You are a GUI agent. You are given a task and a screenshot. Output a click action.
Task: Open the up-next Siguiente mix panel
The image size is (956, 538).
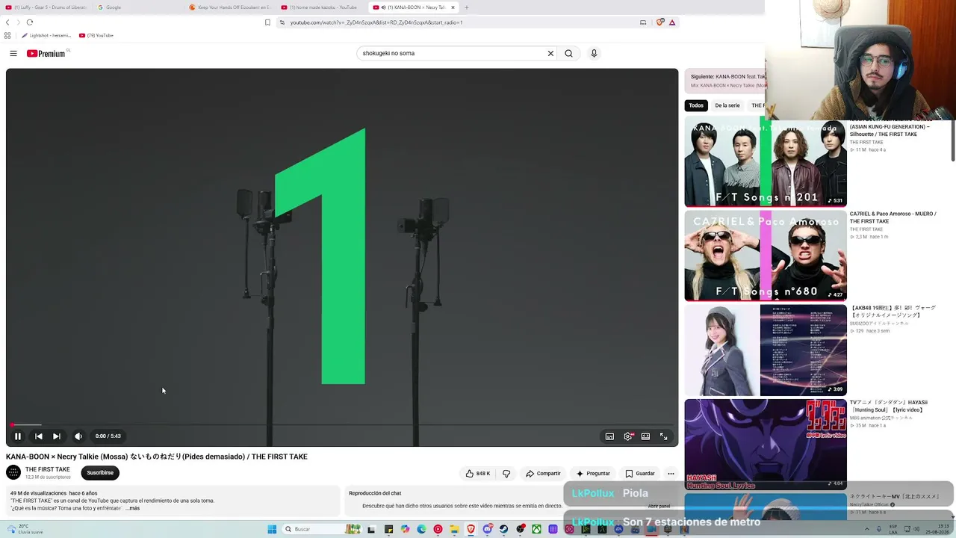tap(724, 81)
